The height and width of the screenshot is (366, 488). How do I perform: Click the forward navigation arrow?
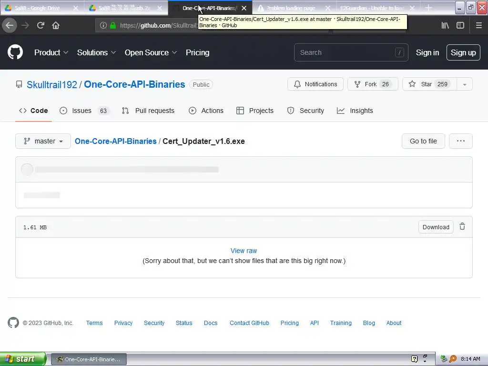click(x=25, y=25)
